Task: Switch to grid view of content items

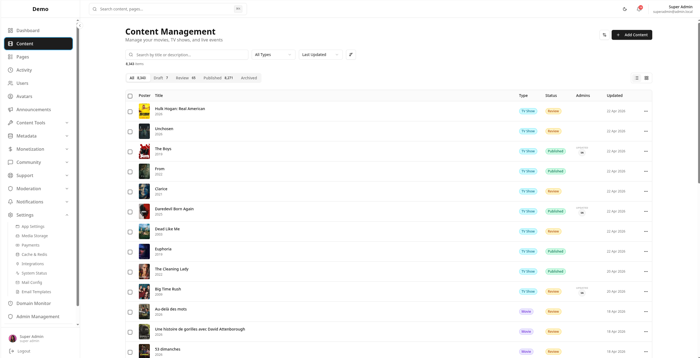Action: pyautogui.click(x=646, y=78)
